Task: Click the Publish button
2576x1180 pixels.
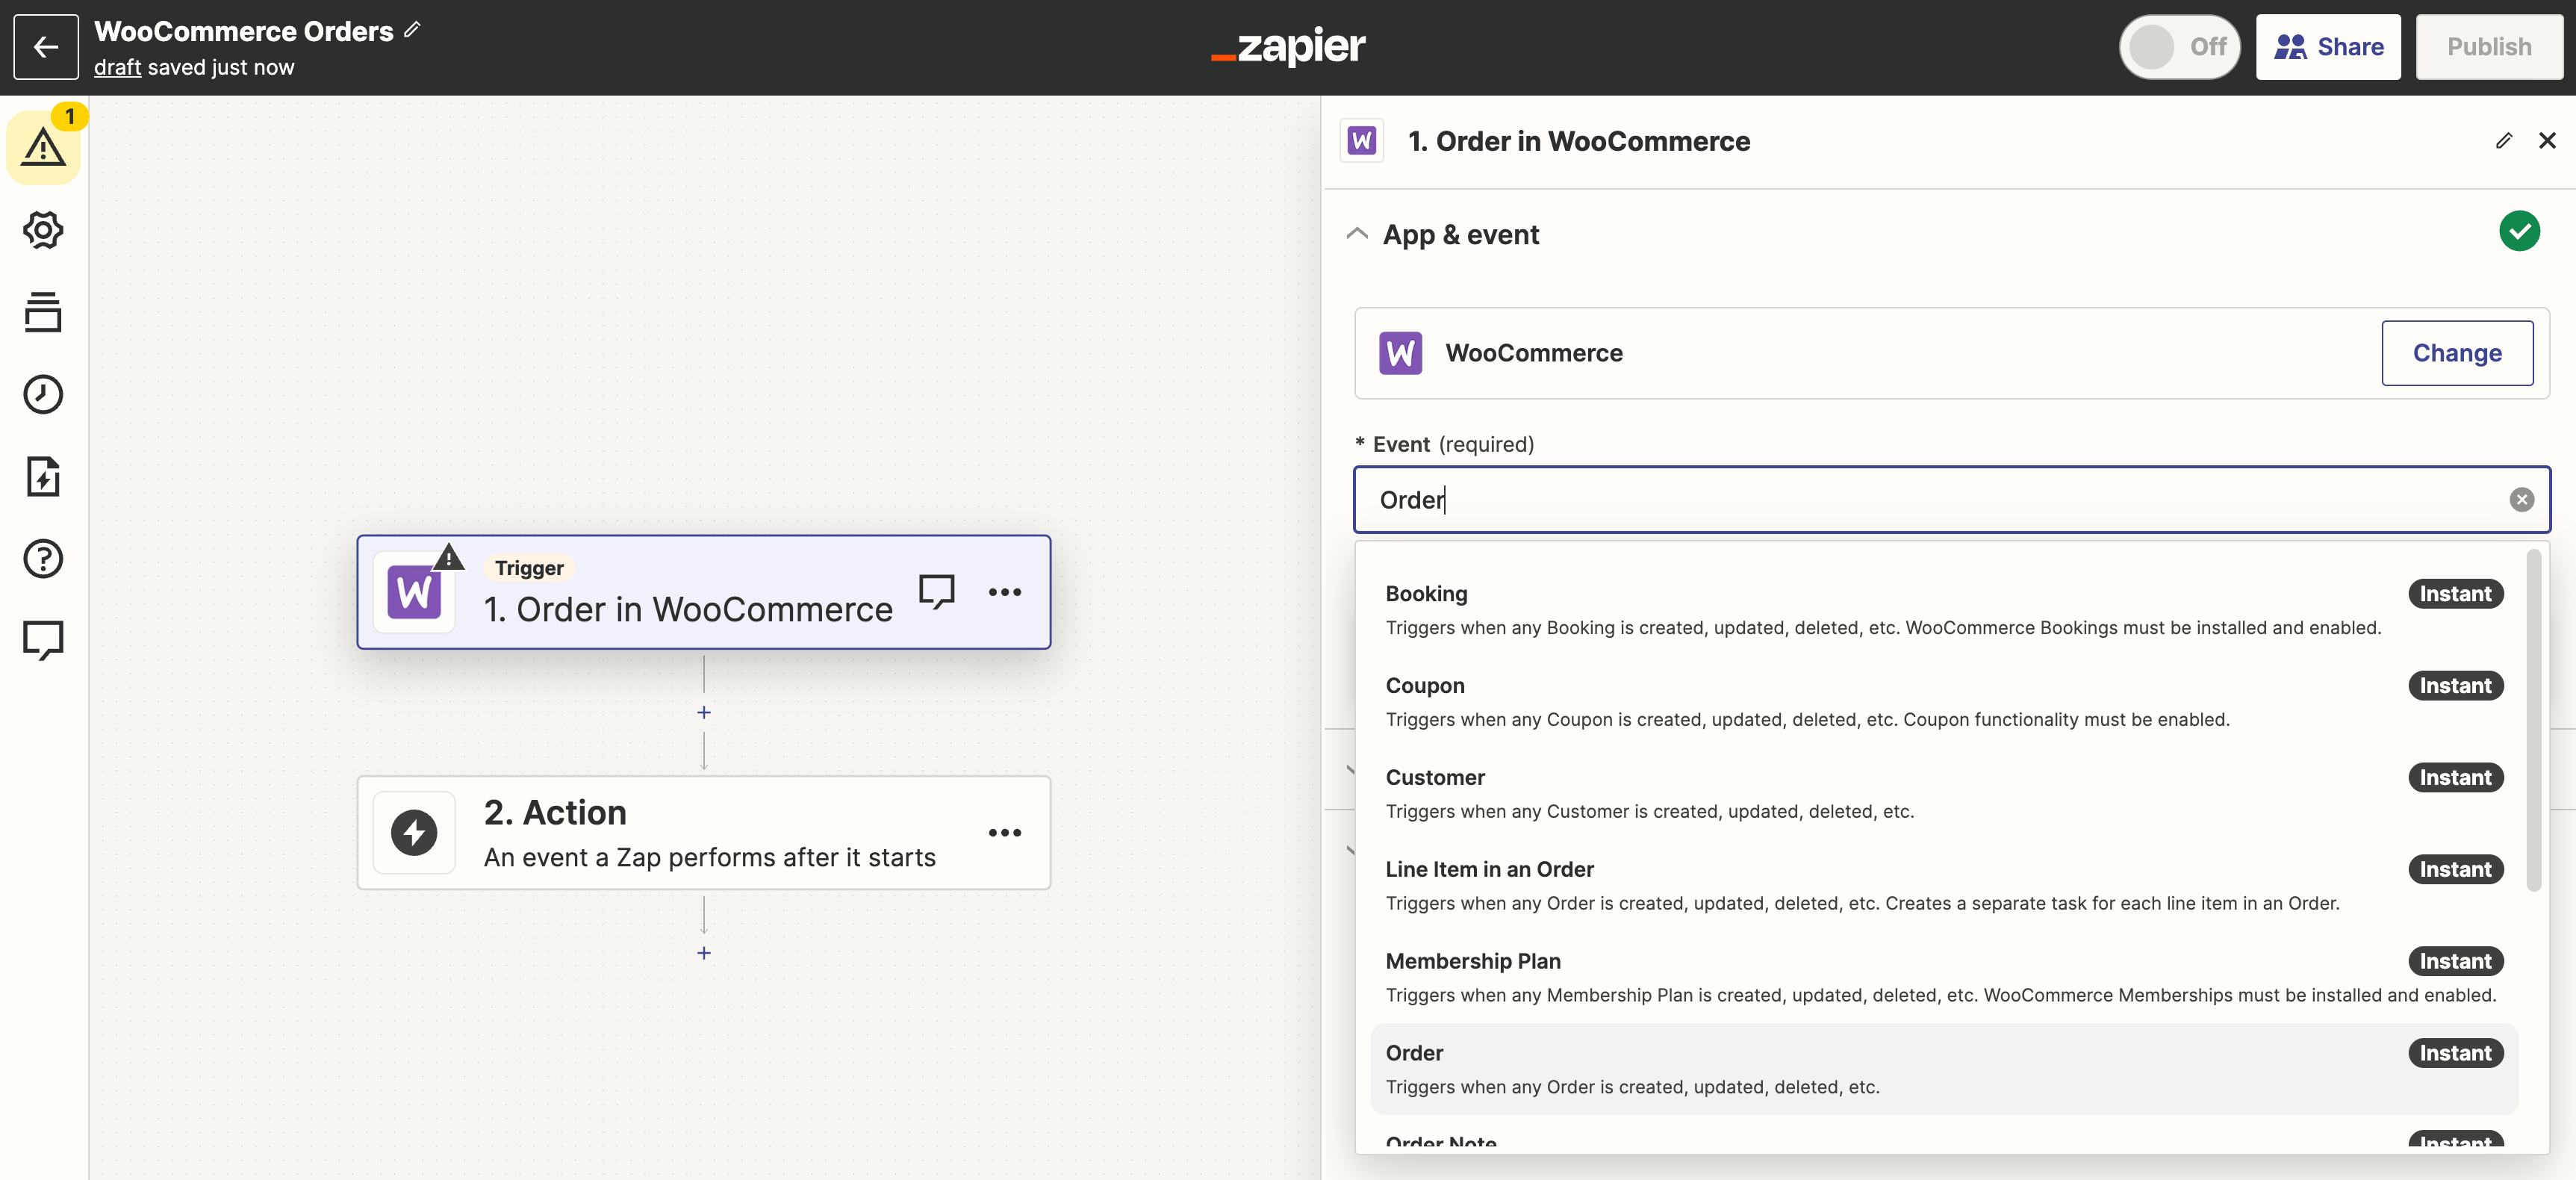Action: point(2489,46)
